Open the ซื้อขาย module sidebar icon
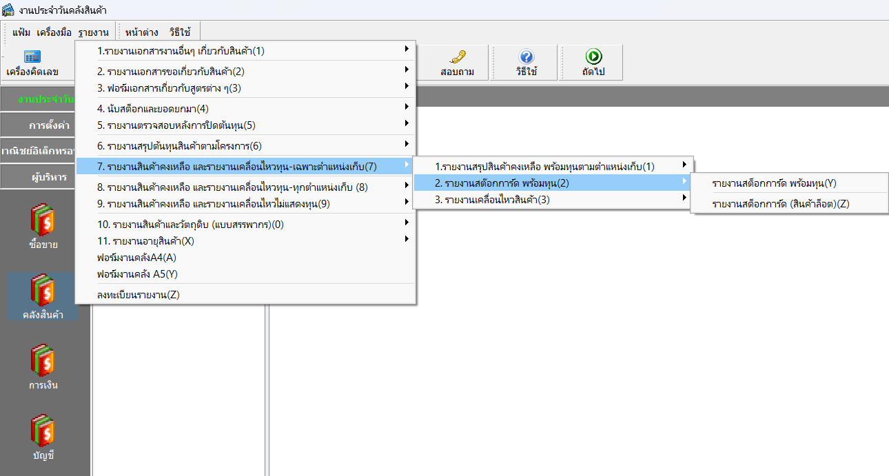 (x=43, y=220)
